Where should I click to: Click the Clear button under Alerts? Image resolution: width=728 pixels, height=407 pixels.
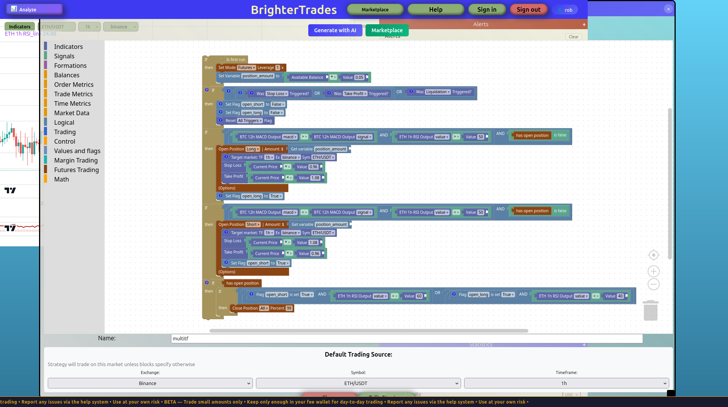[x=574, y=37]
